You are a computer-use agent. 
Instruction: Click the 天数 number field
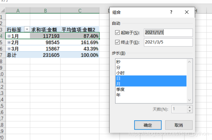point(179,109)
